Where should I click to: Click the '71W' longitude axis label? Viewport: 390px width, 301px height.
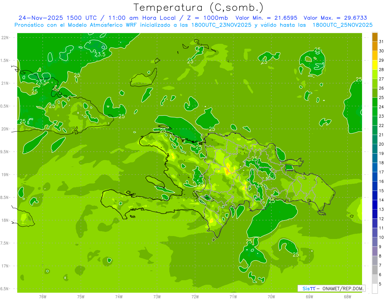[x=233, y=297]
